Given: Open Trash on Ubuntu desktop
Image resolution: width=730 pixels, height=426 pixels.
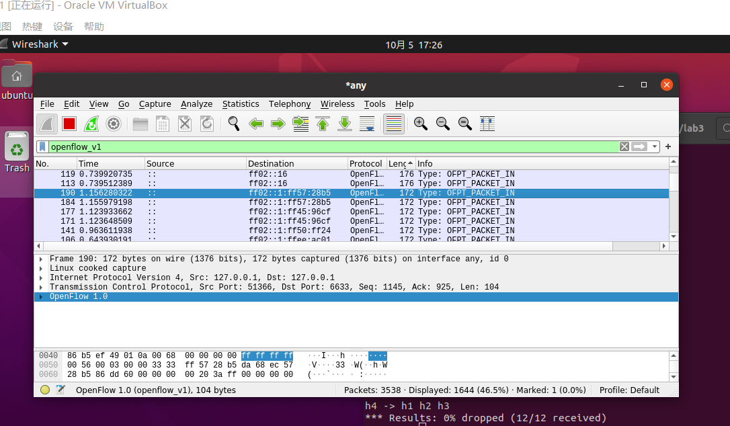Looking at the screenshot, I should pos(17,153).
